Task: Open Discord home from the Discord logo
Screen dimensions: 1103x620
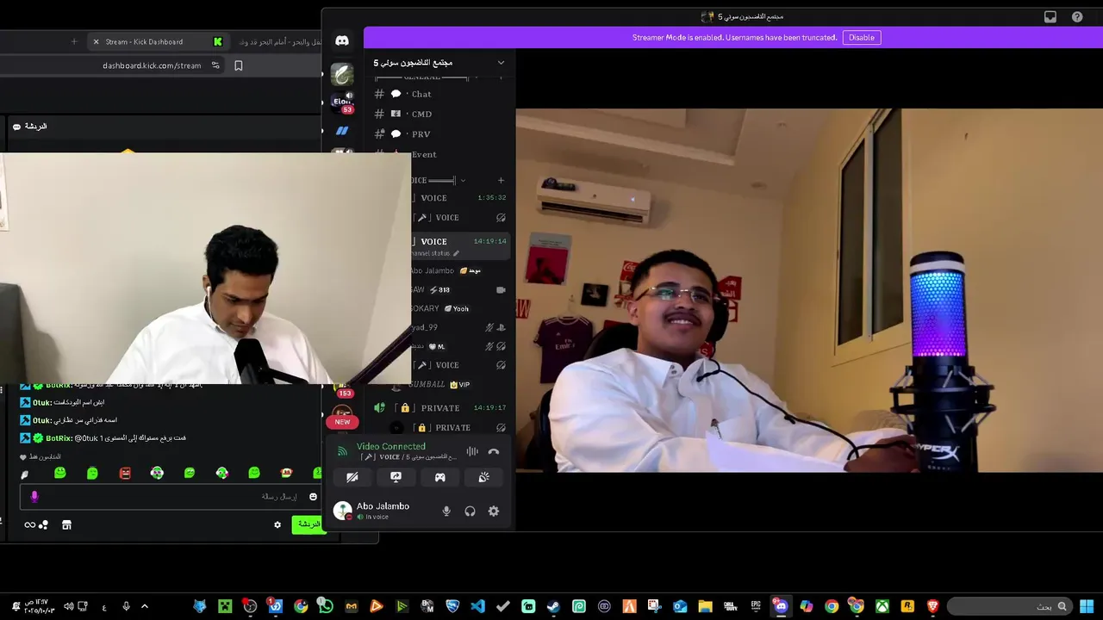Action: 342,40
